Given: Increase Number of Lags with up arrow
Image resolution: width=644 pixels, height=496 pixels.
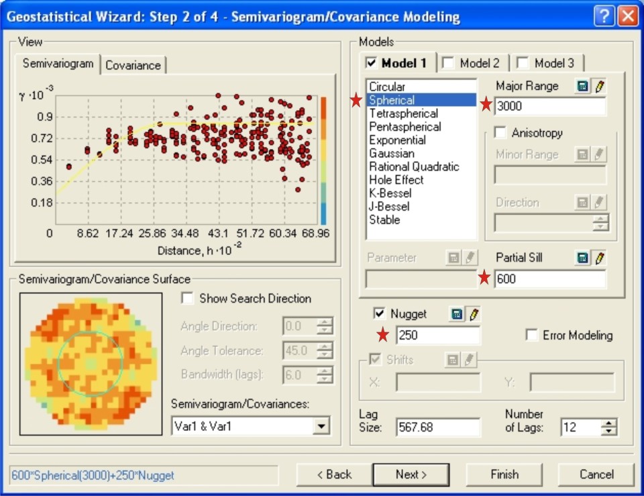Looking at the screenshot, I should click(x=608, y=423).
